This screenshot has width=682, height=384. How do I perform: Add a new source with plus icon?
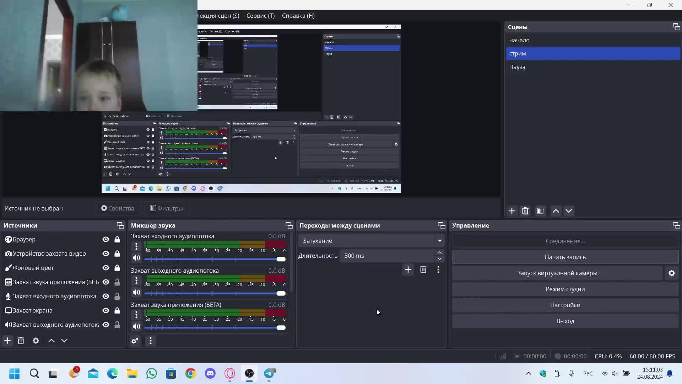7,341
